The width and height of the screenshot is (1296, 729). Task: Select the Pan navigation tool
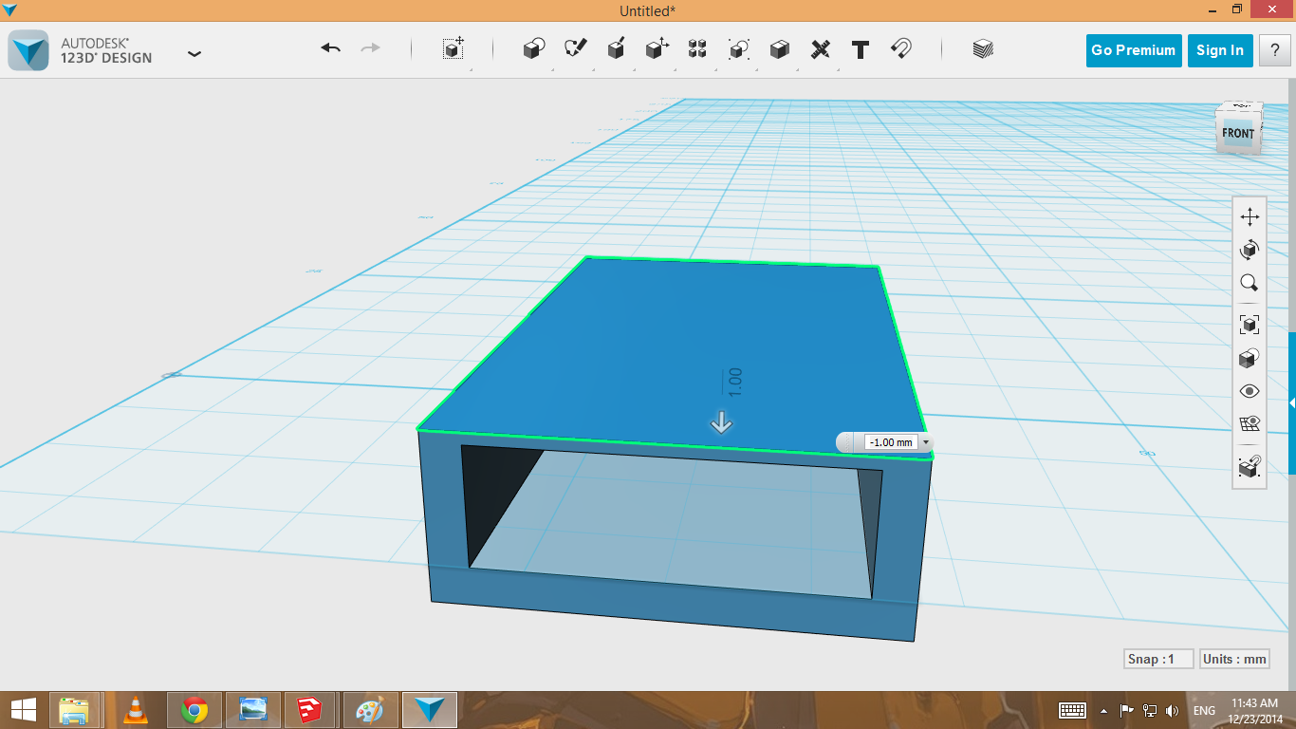pos(1250,216)
